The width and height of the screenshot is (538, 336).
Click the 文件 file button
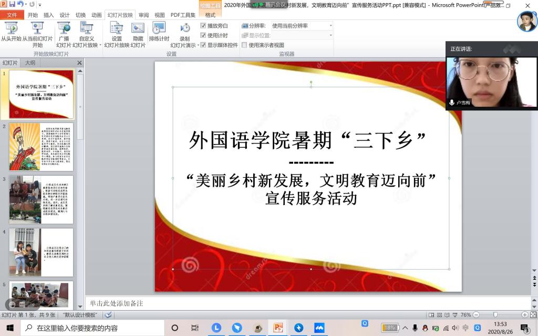(12, 15)
